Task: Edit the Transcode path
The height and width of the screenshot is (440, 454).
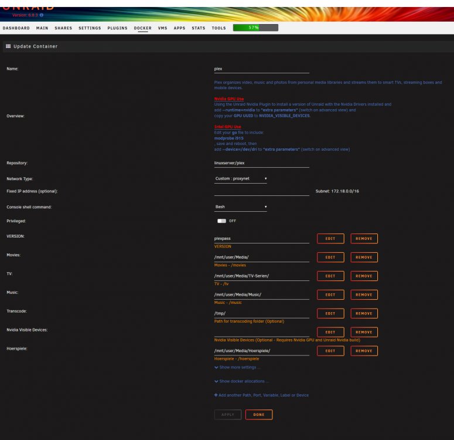Action: (x=330, y=313)
